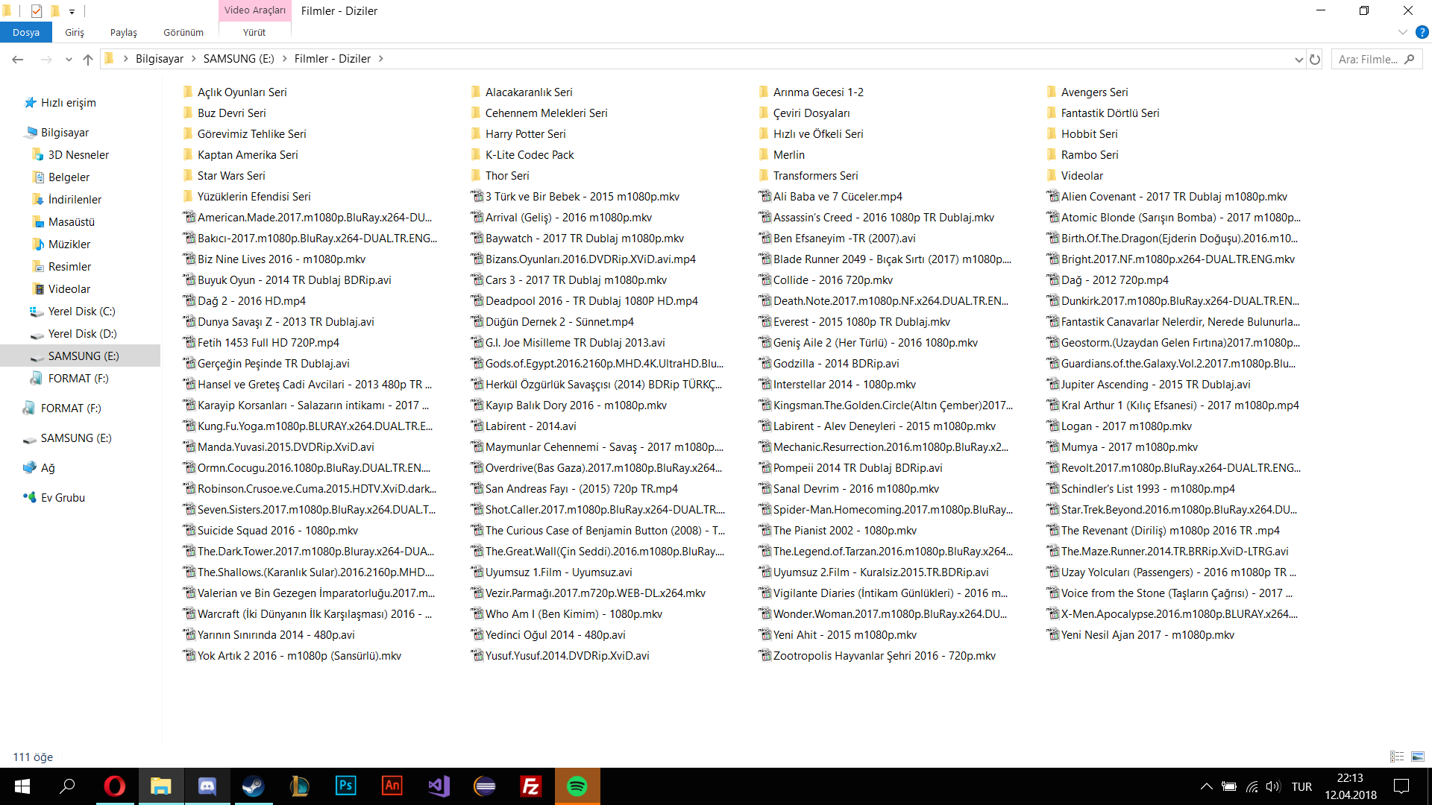Screen dimensions: 1432x805
Task: Open Visual Studio from the taskbar
Action: [x=438, y=786]
